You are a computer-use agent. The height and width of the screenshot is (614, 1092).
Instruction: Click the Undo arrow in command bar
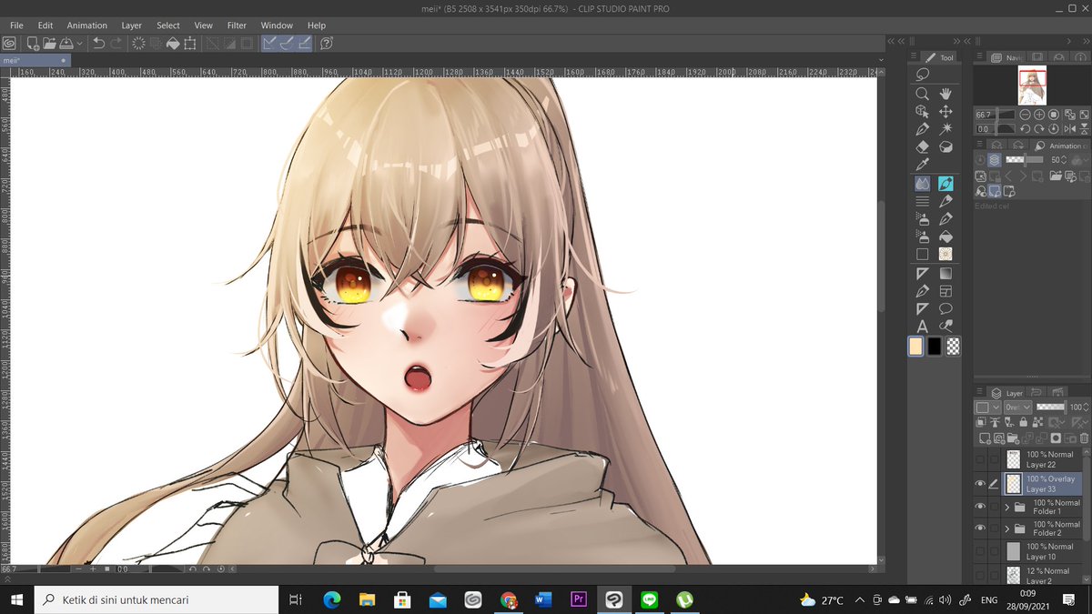[x=98, y=43]
